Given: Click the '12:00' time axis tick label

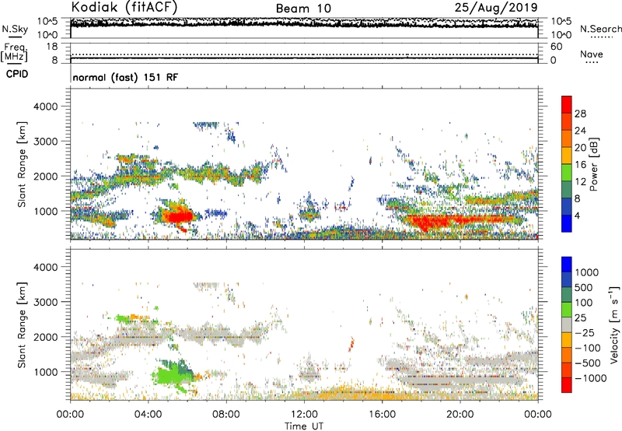Looking at the screenshot, I should click(x=304, y=415).
